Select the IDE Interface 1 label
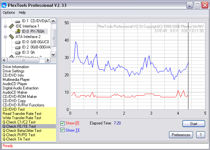This screenshot has height=150, width=210. (27, 26)
